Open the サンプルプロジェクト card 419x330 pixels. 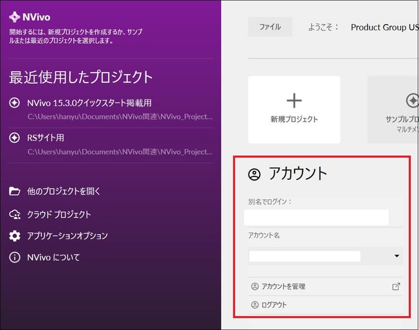tap(393, 110)
